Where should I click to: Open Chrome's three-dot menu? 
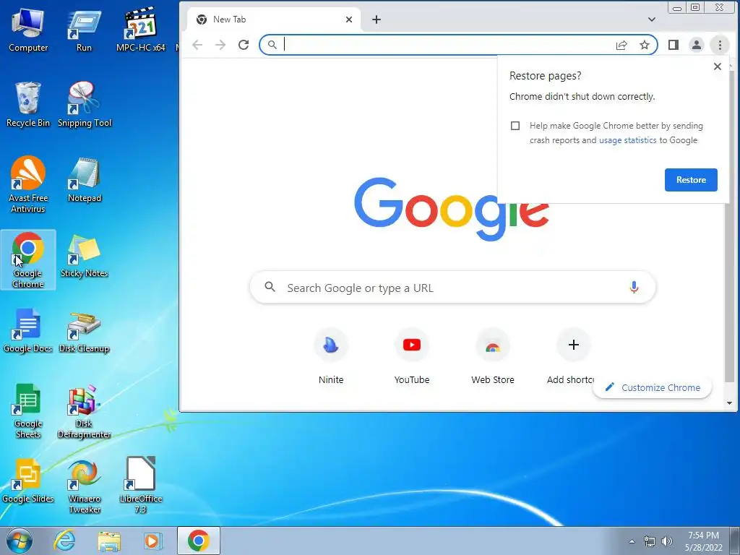click(720, 45)
